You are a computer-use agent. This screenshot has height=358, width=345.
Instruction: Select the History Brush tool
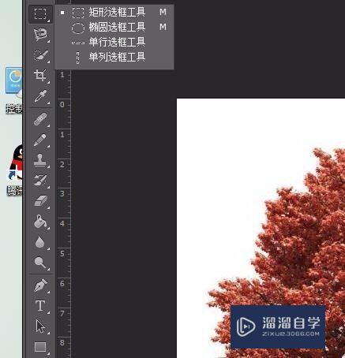pyautogui.click(x=40, y=181)
